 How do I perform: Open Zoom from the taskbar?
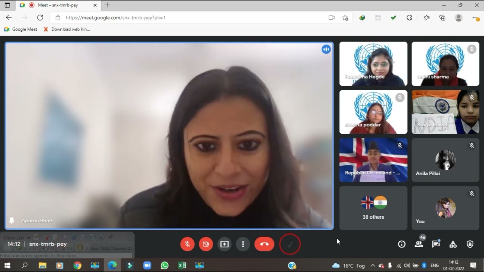click(x=147, y=266)
